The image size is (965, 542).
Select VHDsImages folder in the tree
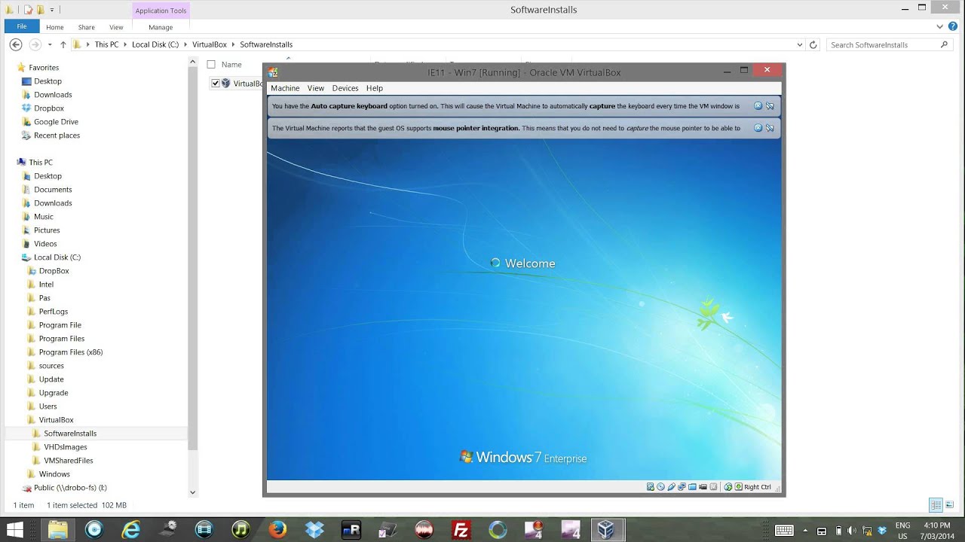tap(66, 447)
